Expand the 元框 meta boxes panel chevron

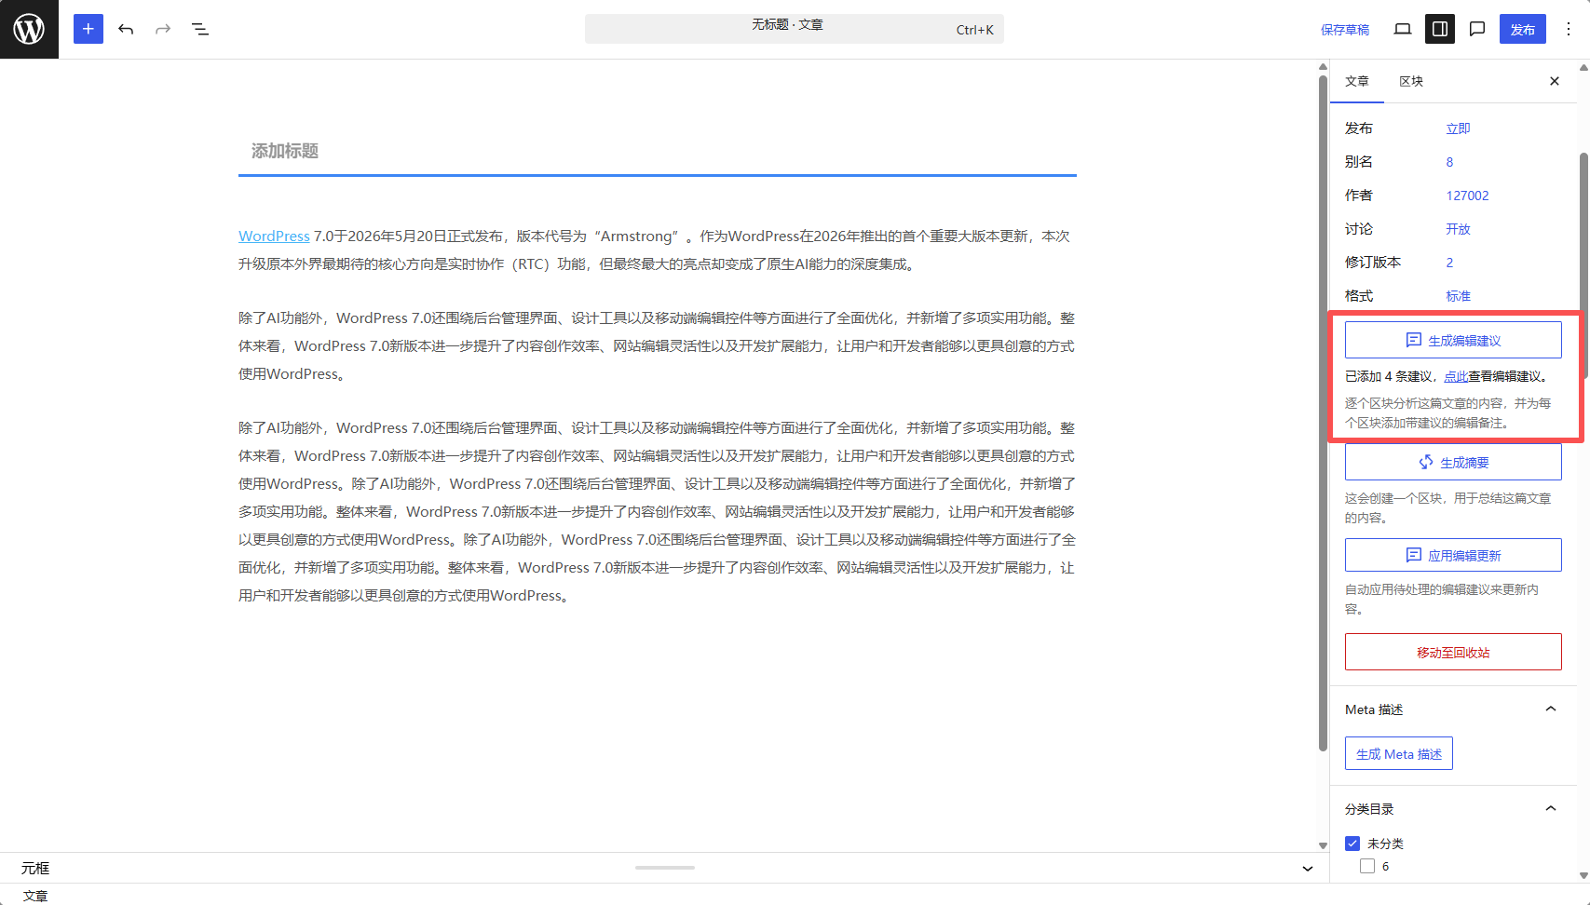click(1308, 868)
